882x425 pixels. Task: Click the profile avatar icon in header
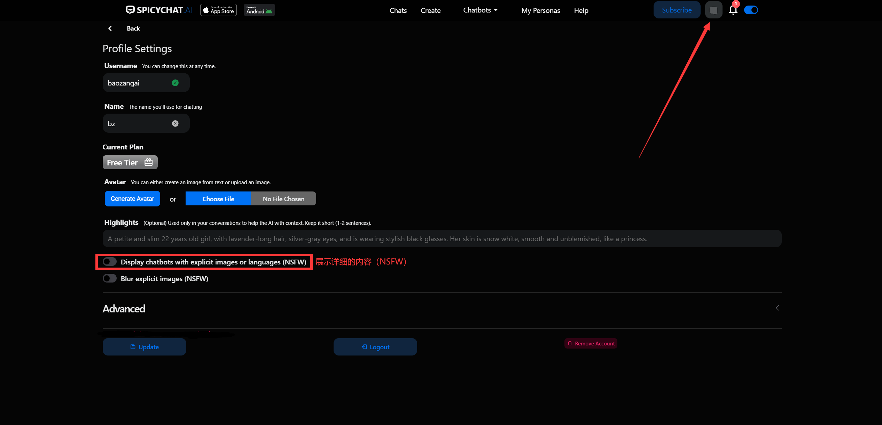click(x=713, y=10)
